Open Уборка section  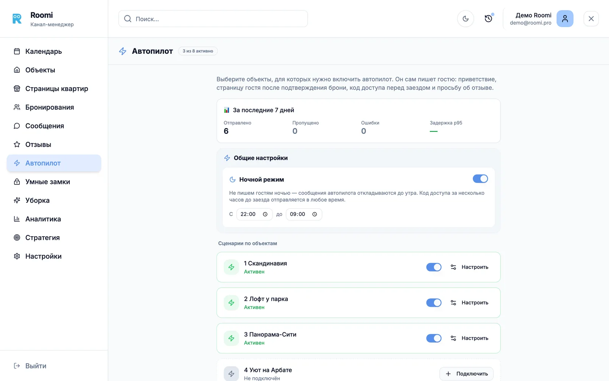click(54, 200)
